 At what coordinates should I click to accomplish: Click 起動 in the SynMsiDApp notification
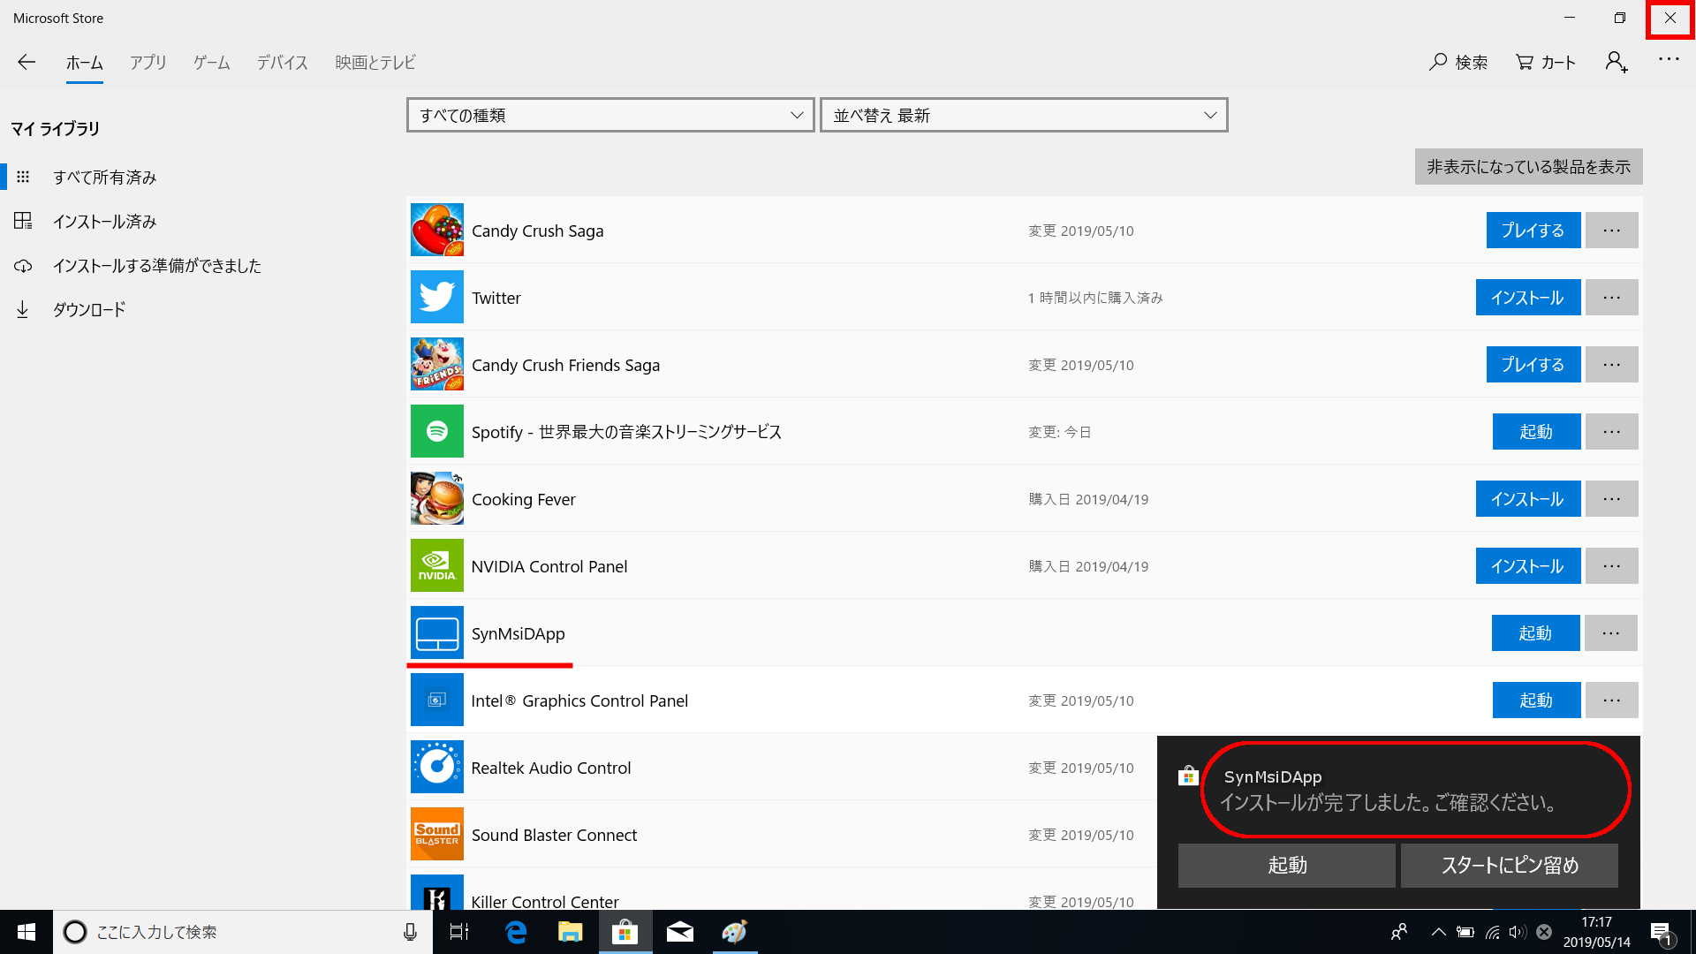pyautogui.click(x=1287, y=866)
